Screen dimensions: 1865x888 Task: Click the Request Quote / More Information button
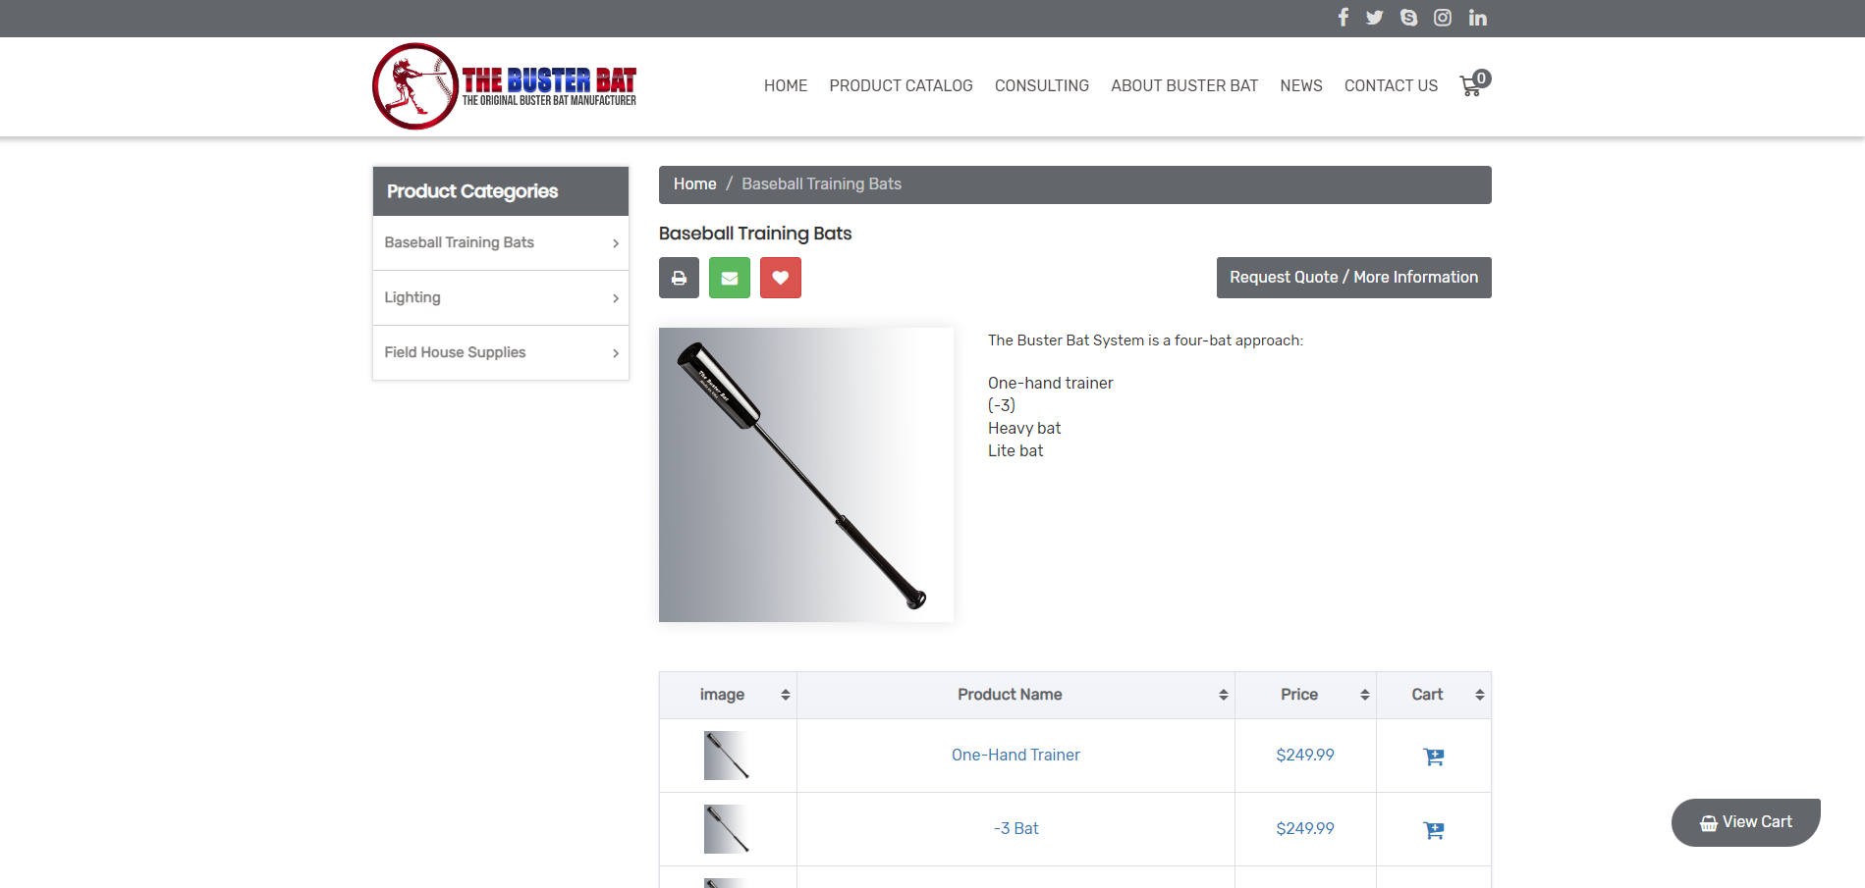pyautogui.click(x=1353, y=277)
